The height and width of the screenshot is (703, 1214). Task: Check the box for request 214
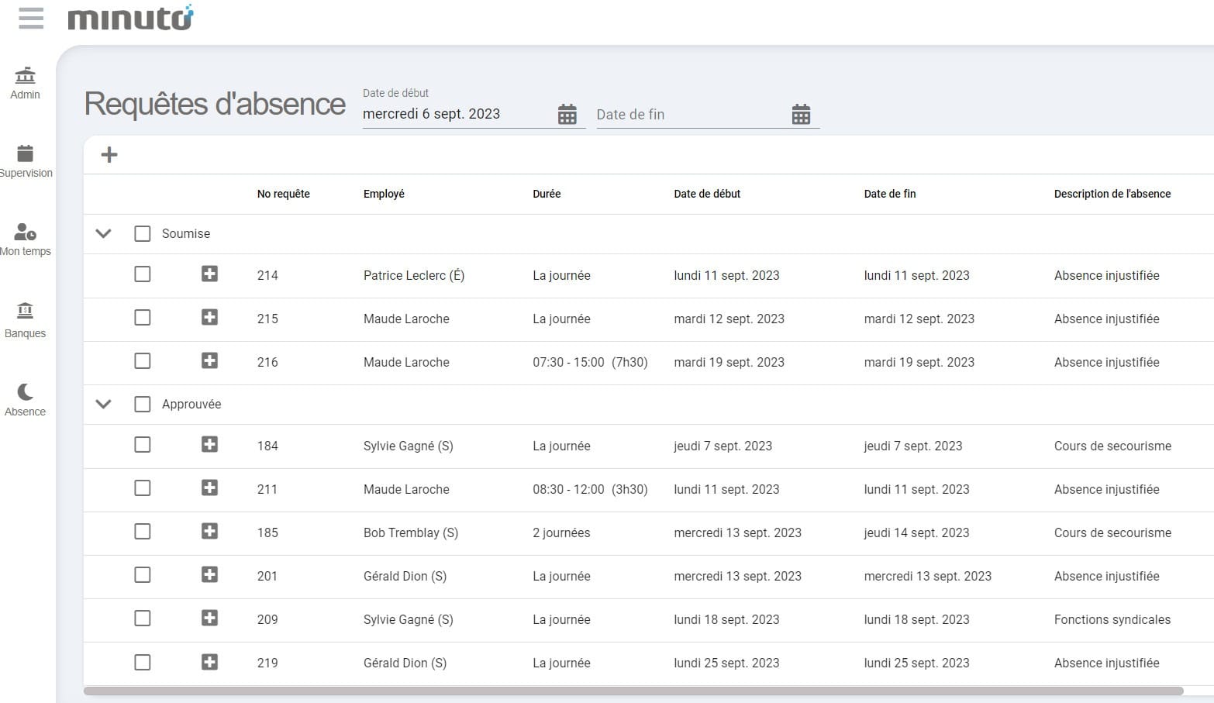[143, 274]
